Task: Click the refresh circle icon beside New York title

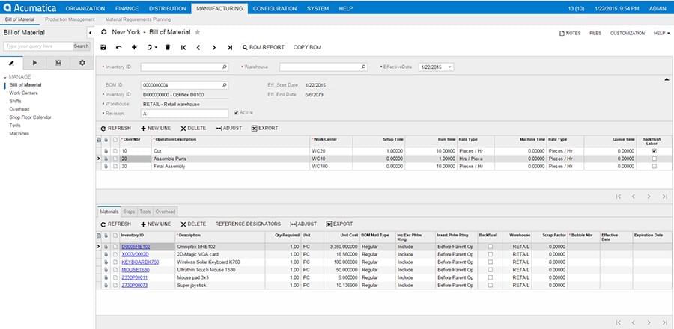Action: [x=103, y=32]
